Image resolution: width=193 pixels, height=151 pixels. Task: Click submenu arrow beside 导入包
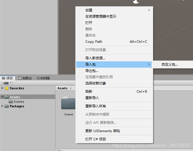tap(149, 65)
